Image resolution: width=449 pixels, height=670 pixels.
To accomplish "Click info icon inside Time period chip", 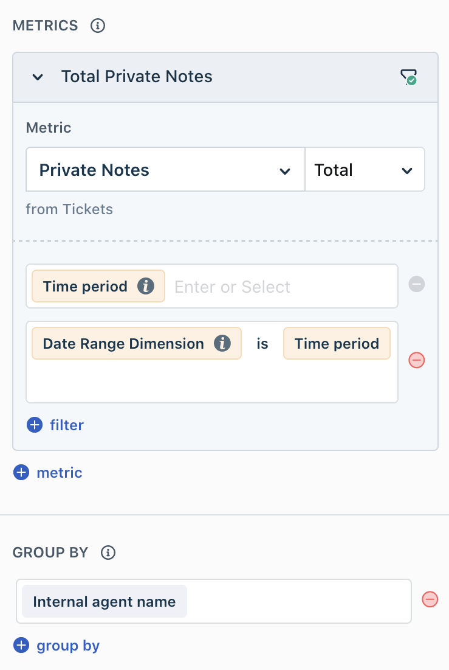I will coord(145,287).
